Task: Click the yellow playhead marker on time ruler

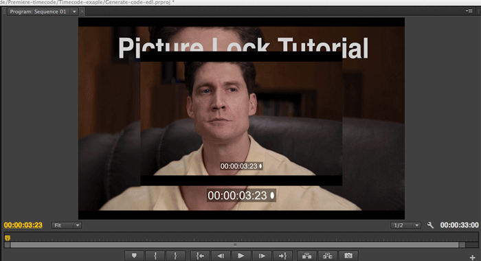Action: pos(8,238)
